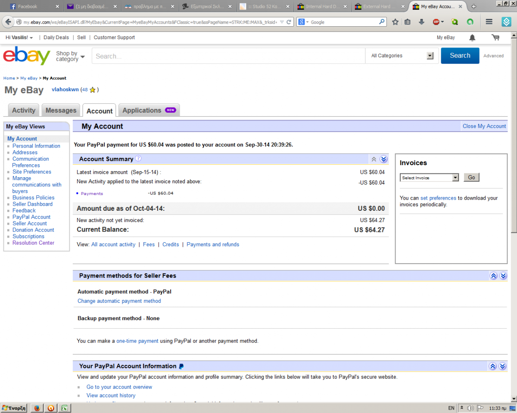
Task: Click Change automatic payment method link
Action: click(x=119, y=301)
